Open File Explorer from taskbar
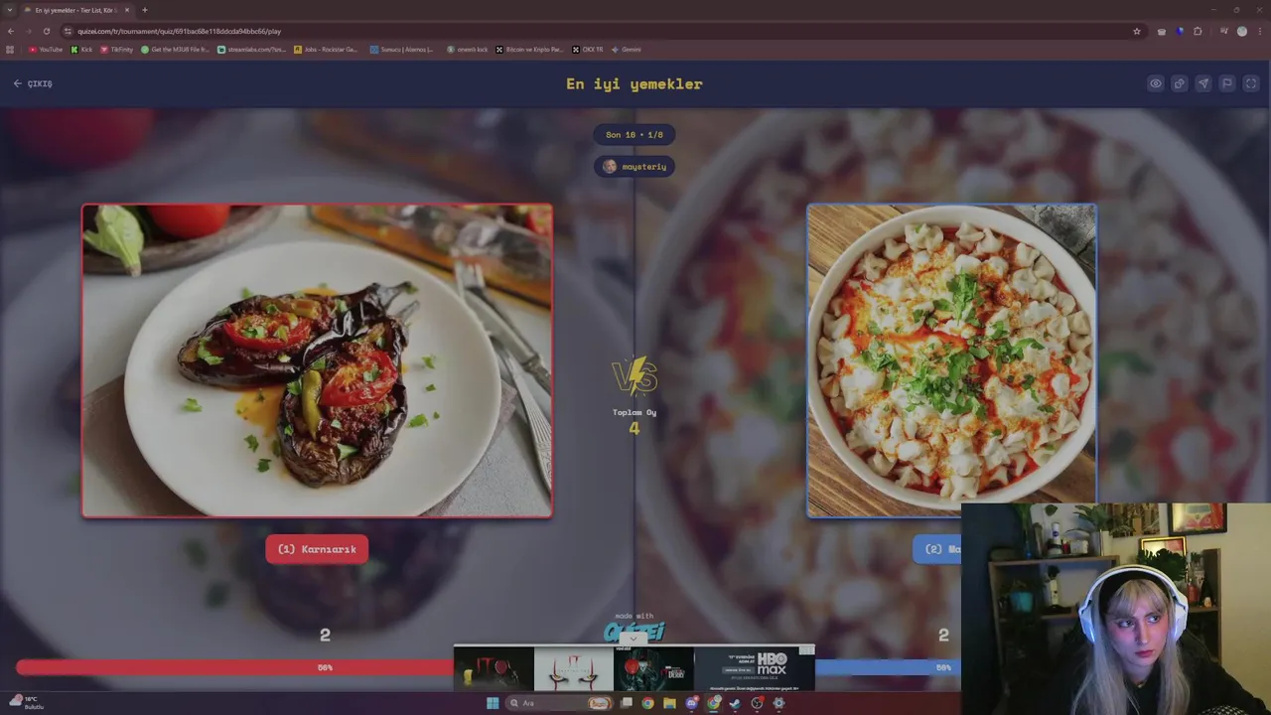The image size is (1271, 715). click(669, 703)
